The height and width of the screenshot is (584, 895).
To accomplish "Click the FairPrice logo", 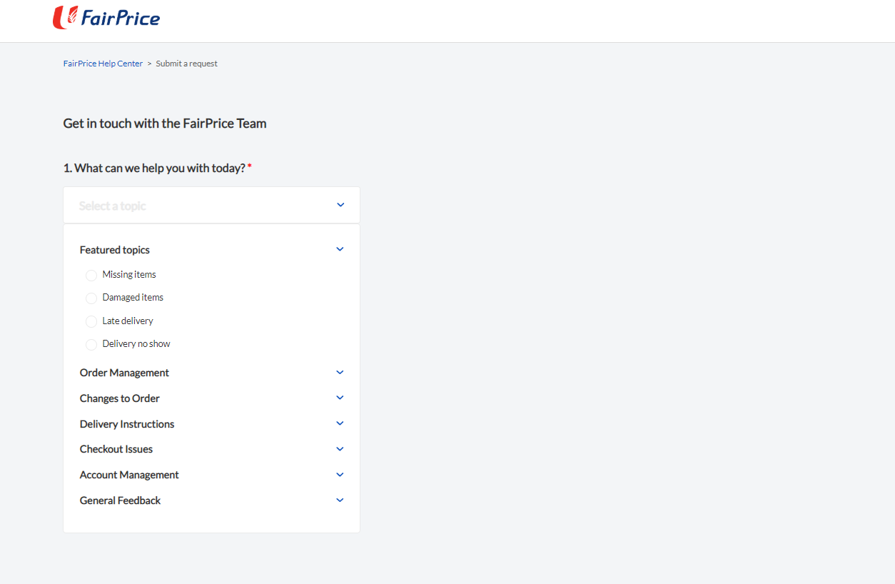I will click(x=106, y=17).
